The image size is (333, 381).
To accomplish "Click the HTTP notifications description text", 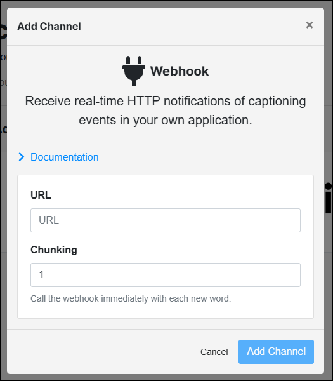I will tap(166, 110).
